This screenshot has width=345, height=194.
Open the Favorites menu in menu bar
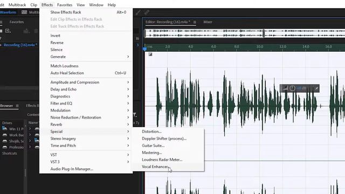[65, 5]
